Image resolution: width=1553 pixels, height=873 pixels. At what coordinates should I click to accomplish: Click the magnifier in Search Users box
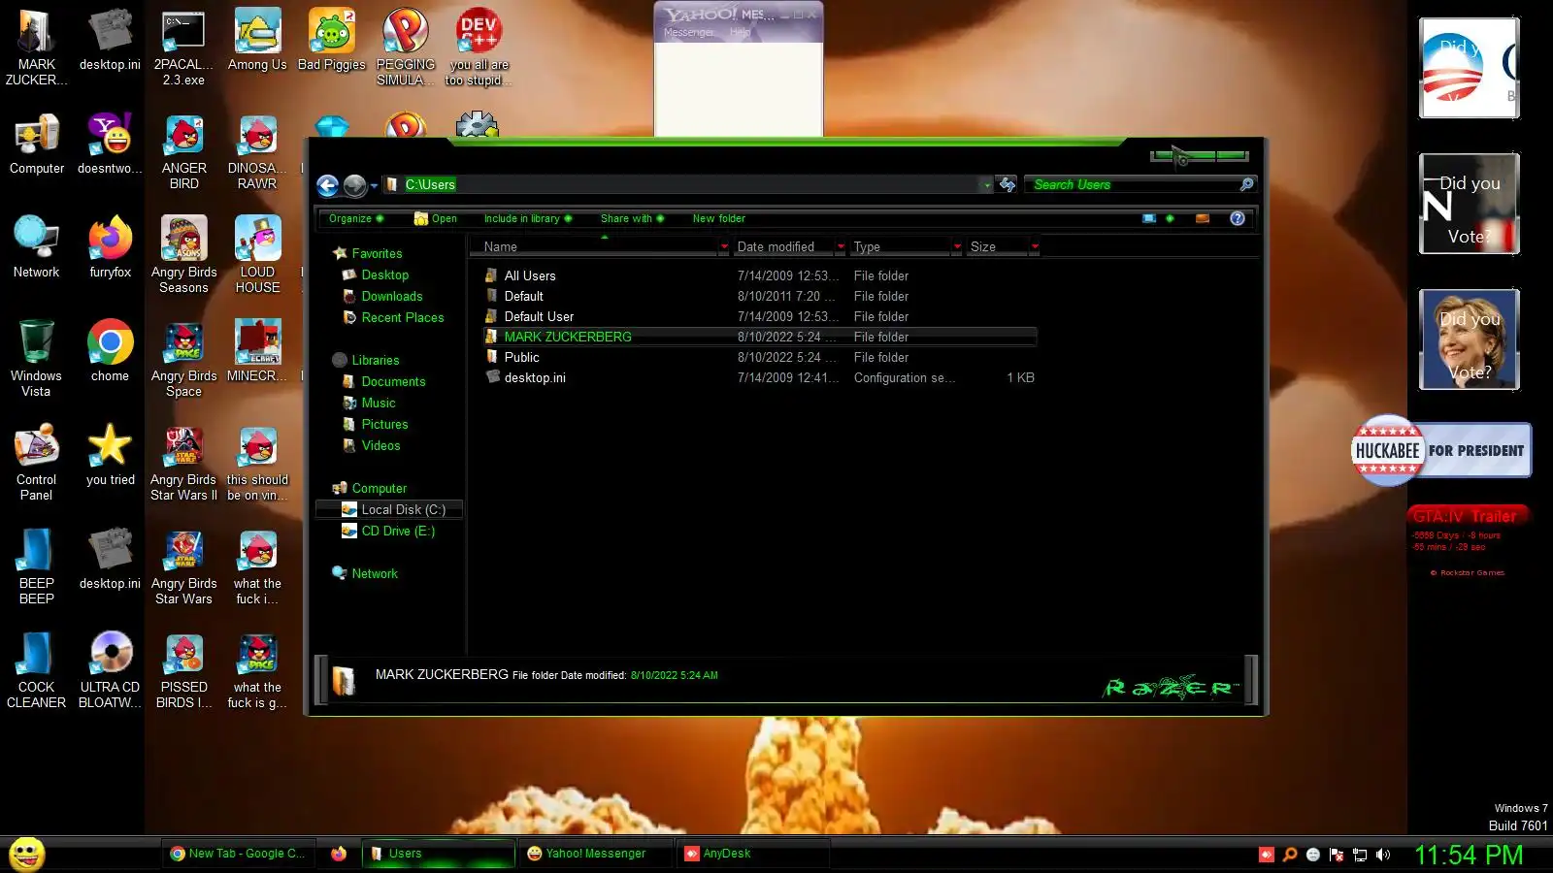click(x=1246, y=184)
